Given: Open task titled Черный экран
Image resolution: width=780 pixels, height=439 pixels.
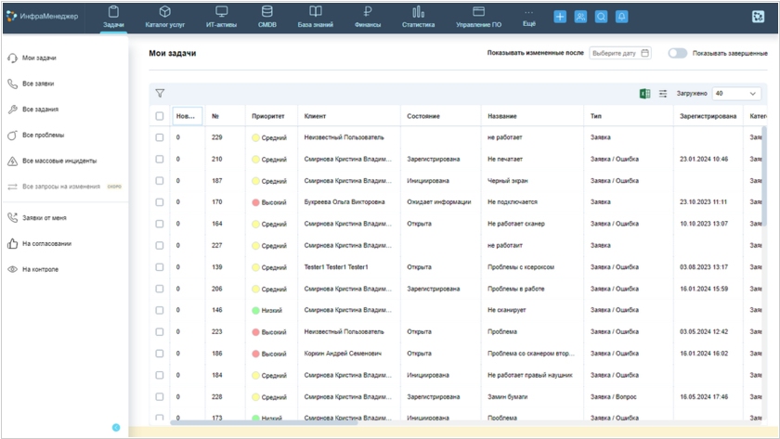Looking at the screenshot, I should pos(507,181).
